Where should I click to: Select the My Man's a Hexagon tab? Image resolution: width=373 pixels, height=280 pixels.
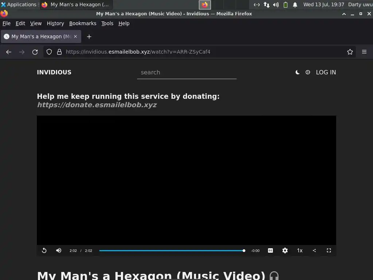(41, 36)
